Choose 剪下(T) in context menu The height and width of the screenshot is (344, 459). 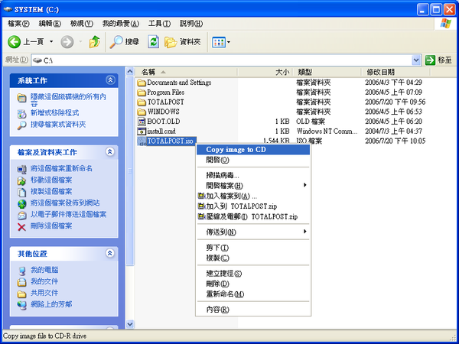253,248
